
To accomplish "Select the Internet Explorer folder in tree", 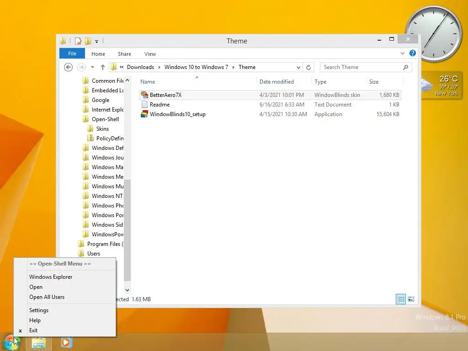I will tap(103, 110).
